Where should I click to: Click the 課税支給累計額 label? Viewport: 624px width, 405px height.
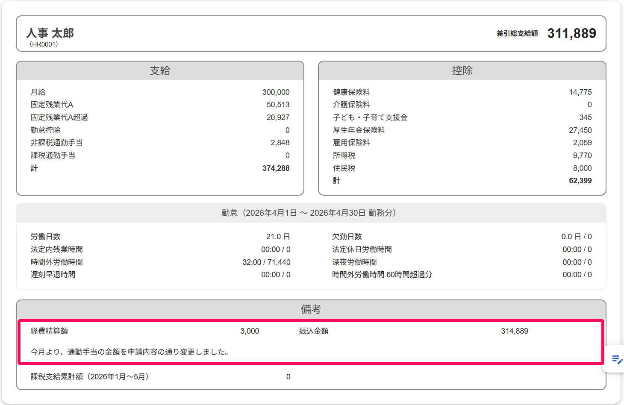[x=91, y=376]
